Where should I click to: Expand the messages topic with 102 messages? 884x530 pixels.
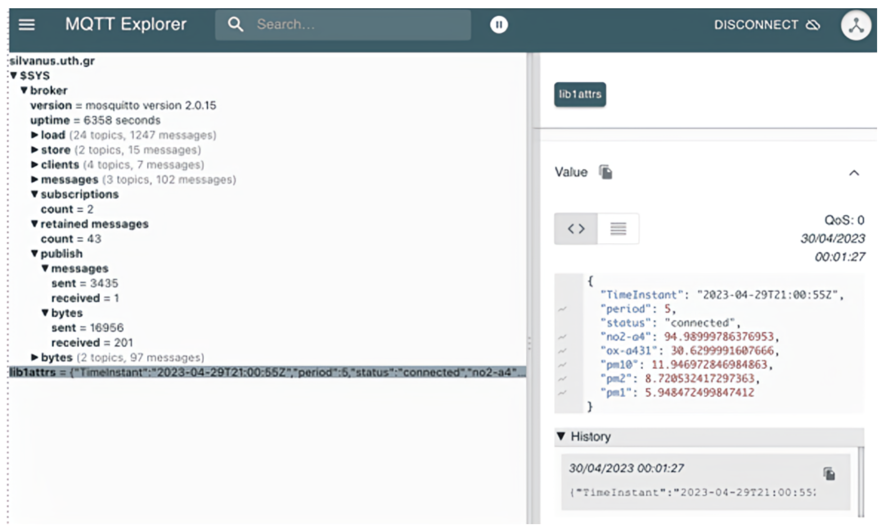(35, 179)
